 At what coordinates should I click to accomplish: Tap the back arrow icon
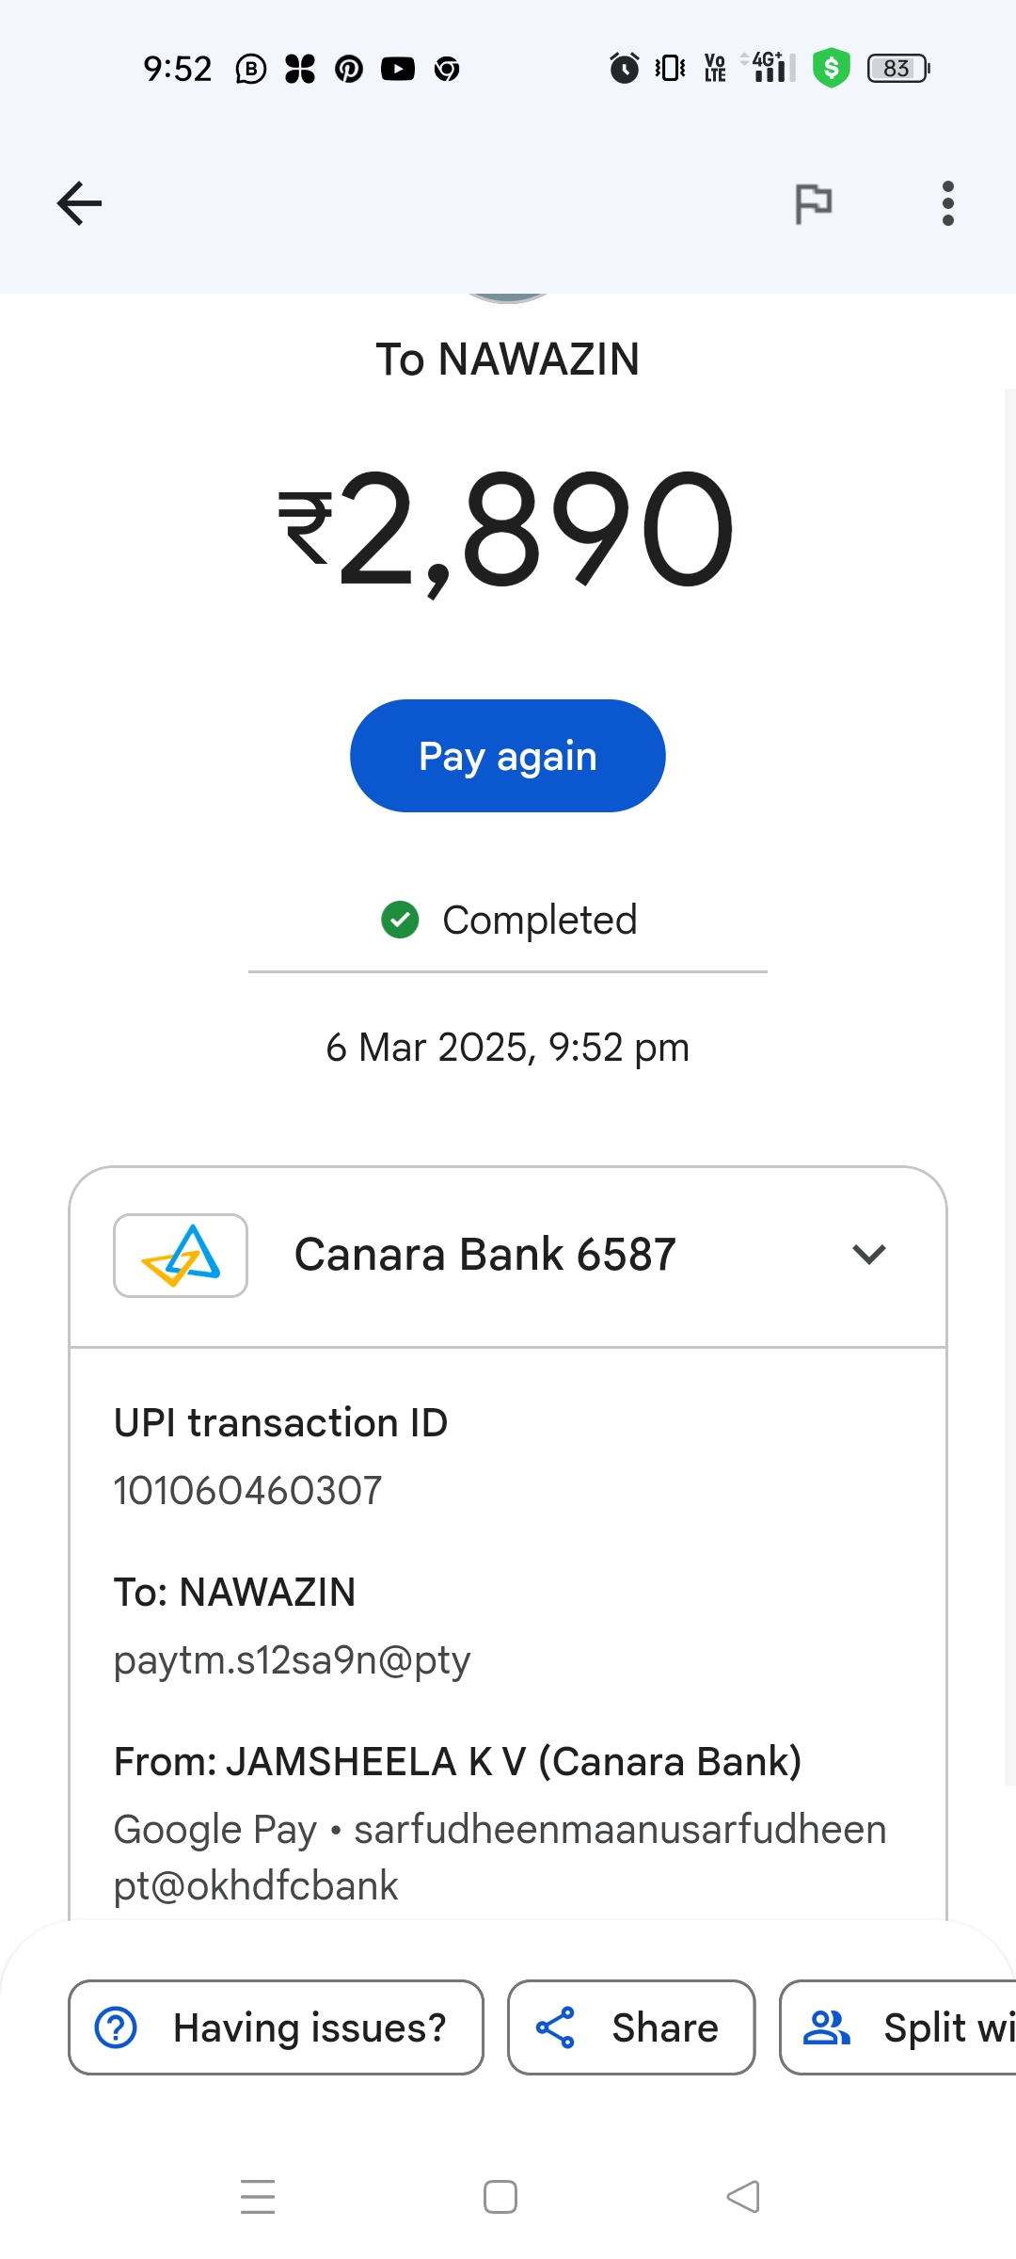[x=79, y=203]
